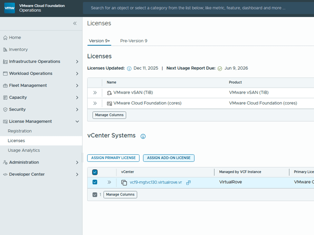Toggle the selected count checkbox in table footer

[95, 195]
